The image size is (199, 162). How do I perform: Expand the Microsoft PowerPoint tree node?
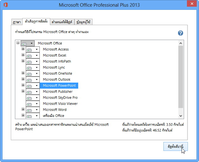coord(23,85)
